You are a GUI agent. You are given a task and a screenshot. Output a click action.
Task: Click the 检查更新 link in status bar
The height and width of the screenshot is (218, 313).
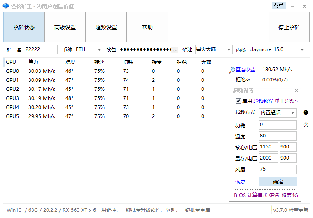(298, 210)
